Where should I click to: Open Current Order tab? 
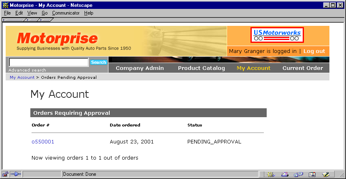tap(303, 68)
